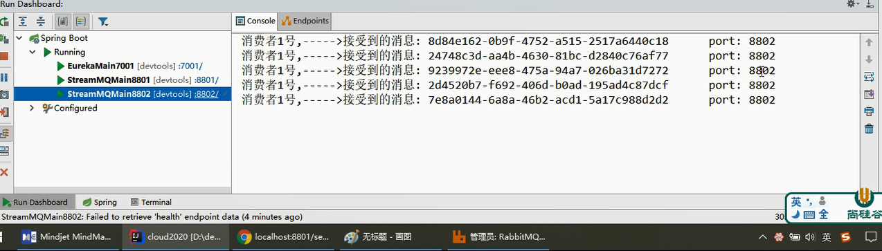
Task: Click the hide tool window icon
Action: [870, 4]
